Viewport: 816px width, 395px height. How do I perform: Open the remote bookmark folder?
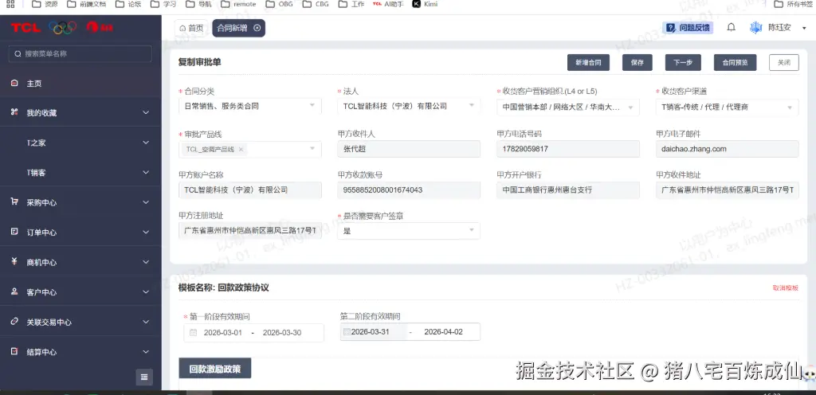[238, 4]
